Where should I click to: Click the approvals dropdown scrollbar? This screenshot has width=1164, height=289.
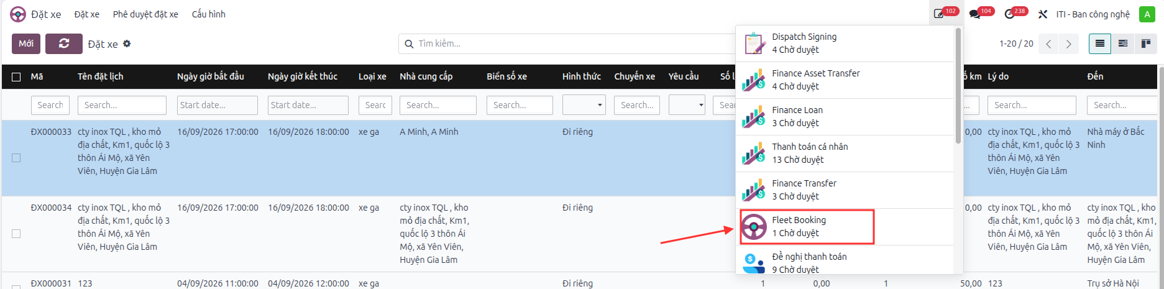(x=958, y=85)
